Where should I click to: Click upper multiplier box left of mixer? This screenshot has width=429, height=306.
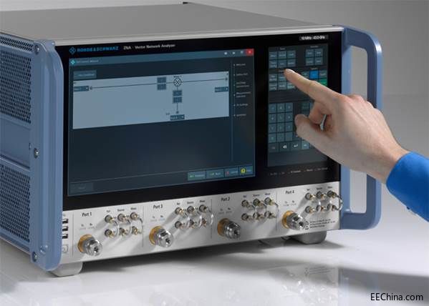coord(161,80)
